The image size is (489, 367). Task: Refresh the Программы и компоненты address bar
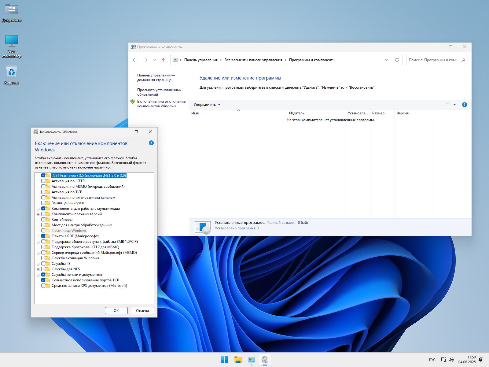click(397, 60)
